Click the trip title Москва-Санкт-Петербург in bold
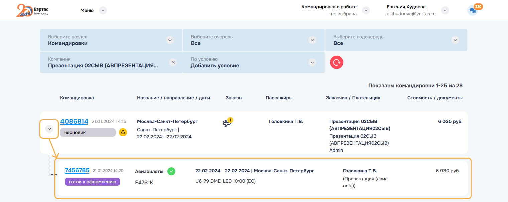 (x=167, y=121)
